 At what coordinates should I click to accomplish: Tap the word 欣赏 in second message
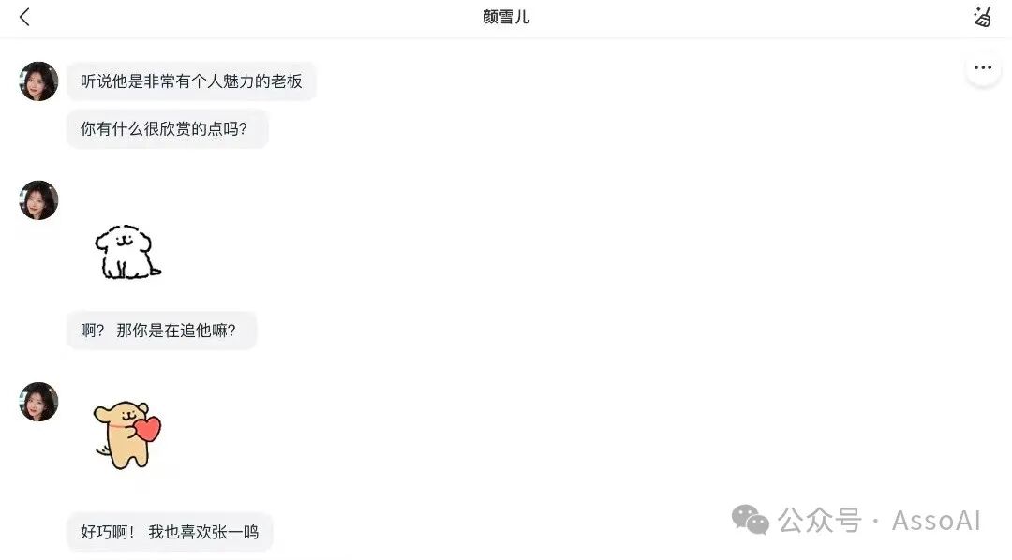[175, 129]
